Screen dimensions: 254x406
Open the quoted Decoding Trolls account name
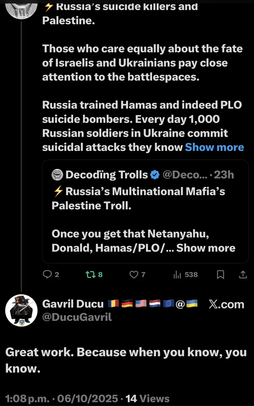point(107,175)
